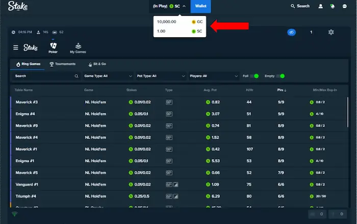Image resolution: width=357 pixels, height=224 pixels.
Task: Click the Wi-Fi connection status icon
Action: pos(14,214)
